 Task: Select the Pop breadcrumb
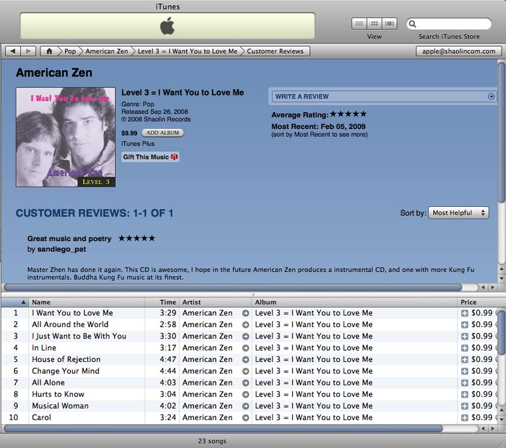70,51
